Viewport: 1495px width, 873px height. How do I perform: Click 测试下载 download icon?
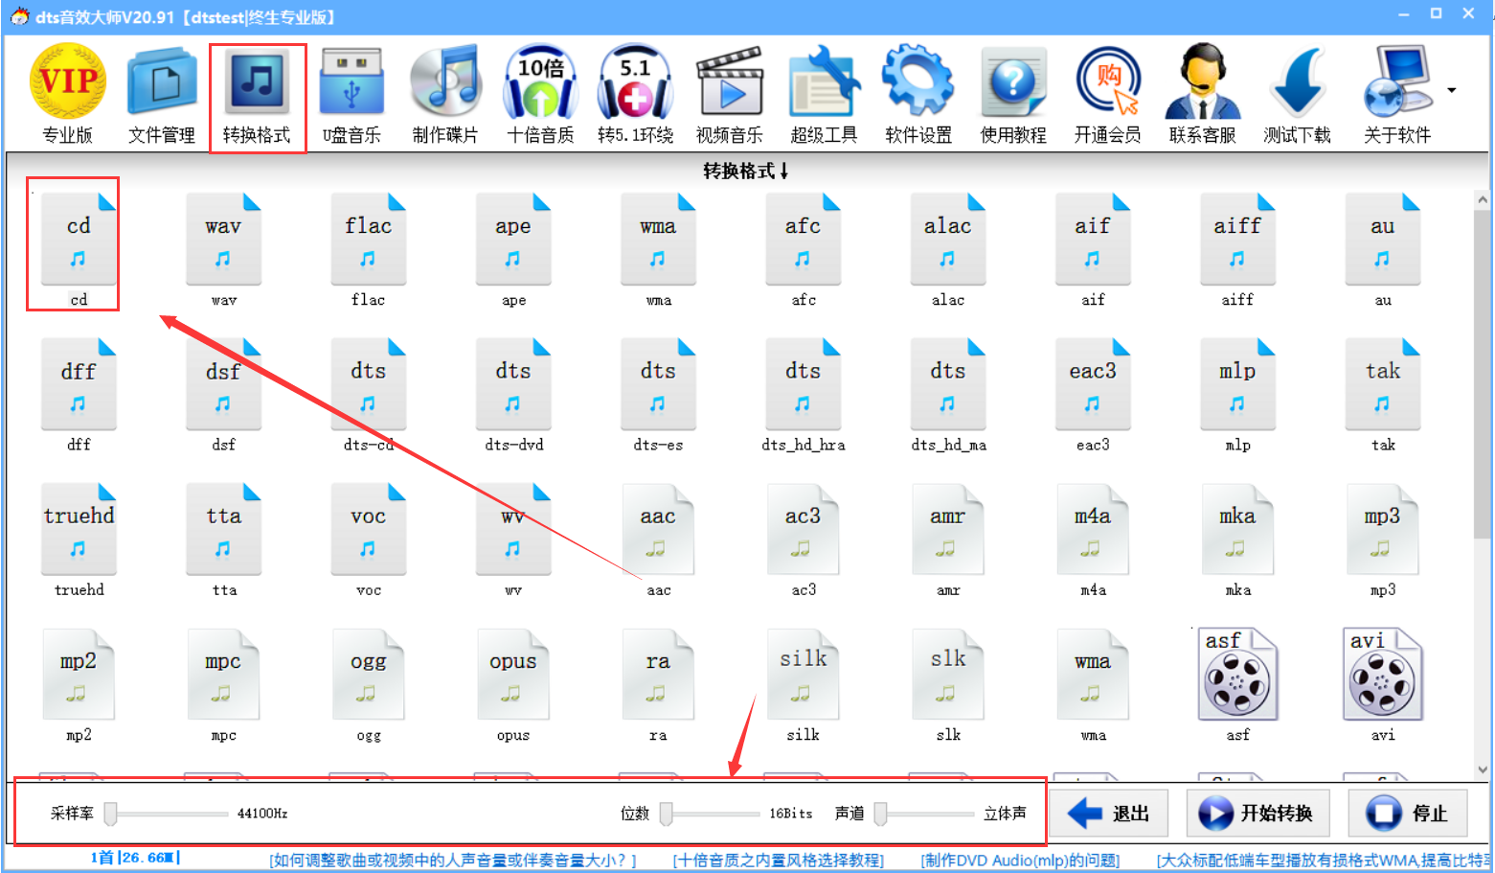coord(1297,95)
